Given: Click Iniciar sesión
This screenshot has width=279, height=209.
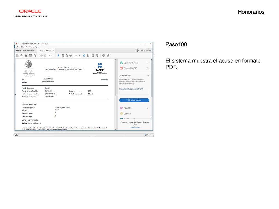Looking at the screenshot, I should pyautogui.click(x=146, y=50).
